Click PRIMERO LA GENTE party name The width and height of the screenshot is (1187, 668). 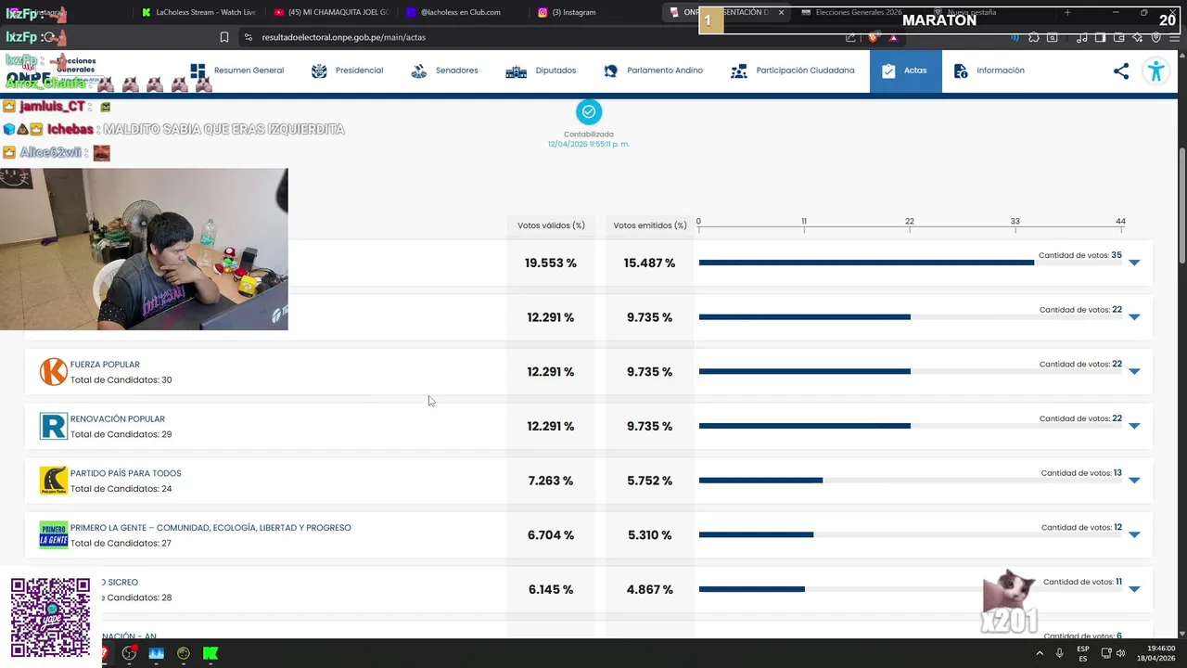tap(211, 528)
